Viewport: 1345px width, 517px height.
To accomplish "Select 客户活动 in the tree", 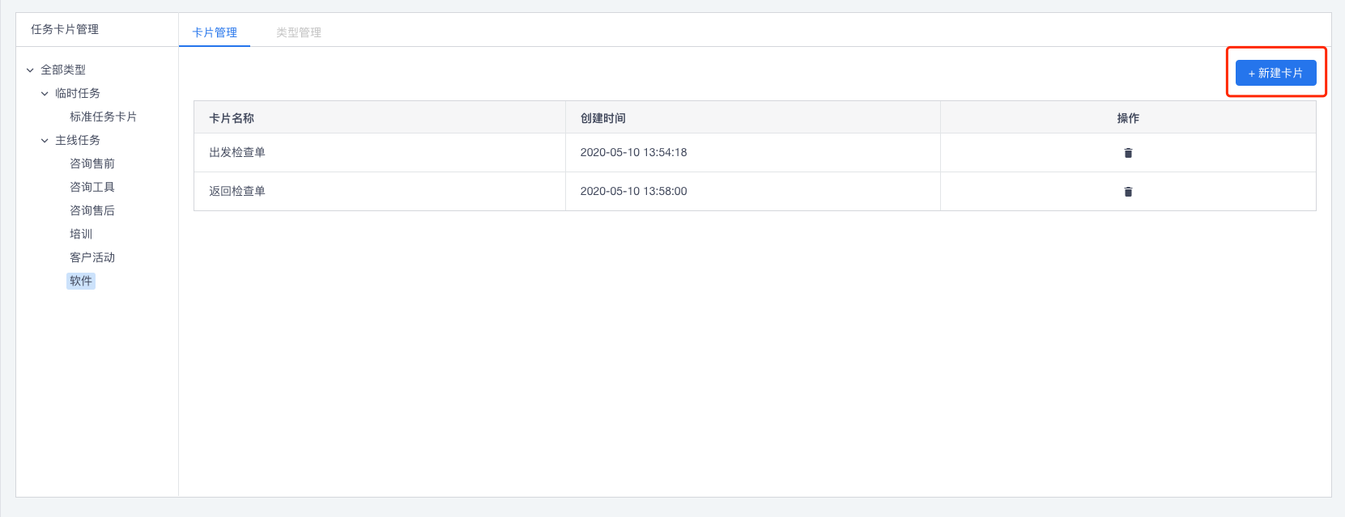I will [x=92, y=257].
